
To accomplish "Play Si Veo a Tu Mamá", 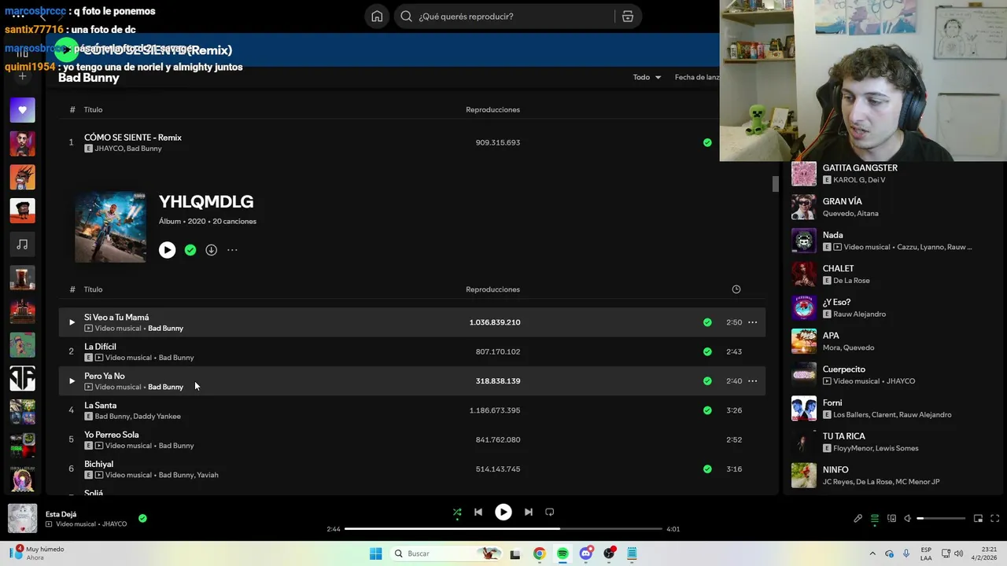I will tap(72, 322).
